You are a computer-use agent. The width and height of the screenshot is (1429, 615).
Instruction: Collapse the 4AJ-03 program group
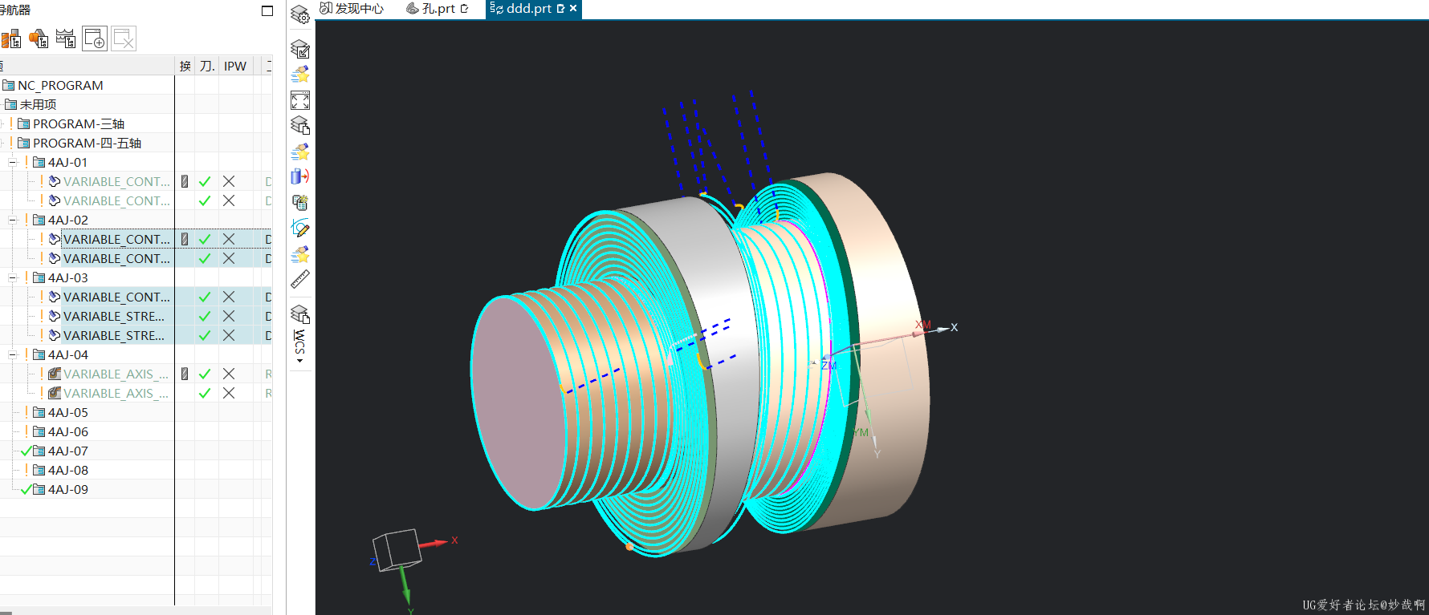12,277
